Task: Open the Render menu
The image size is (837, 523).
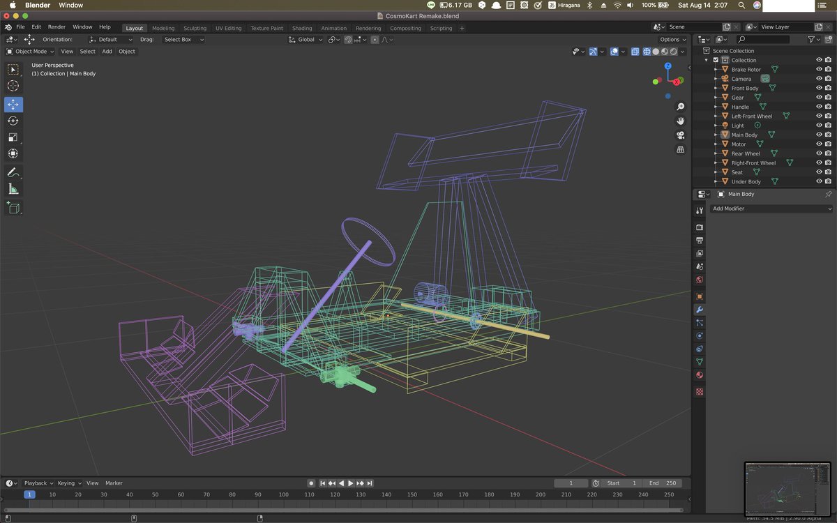Action: click(x=56, y=27)
